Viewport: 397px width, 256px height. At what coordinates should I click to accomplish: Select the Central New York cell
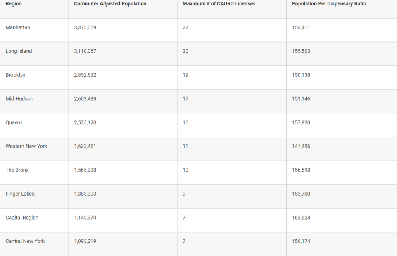click(x=25, y=241)
